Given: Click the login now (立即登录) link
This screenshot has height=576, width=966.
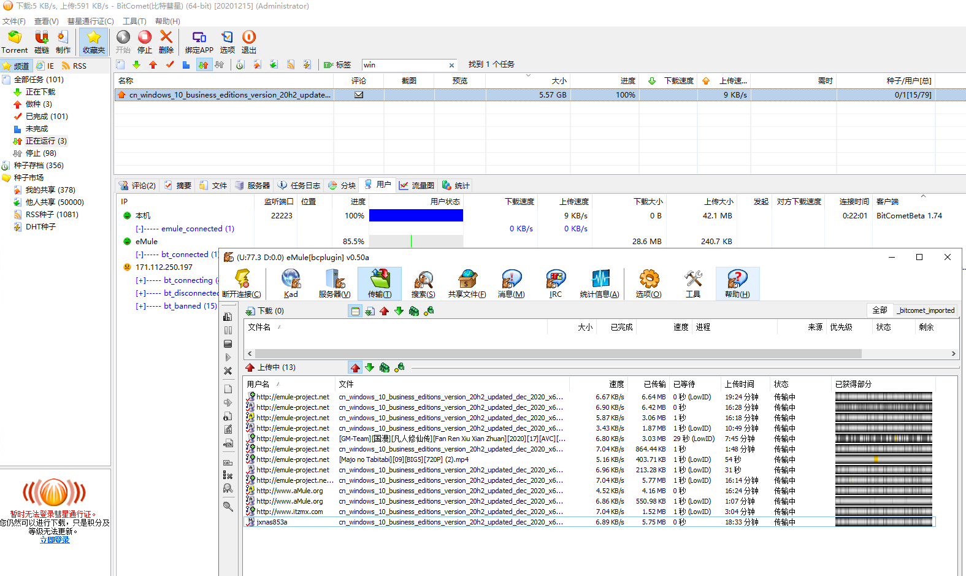Looking at the screenshot, I should pyautogui.click(x=55, y=540).
